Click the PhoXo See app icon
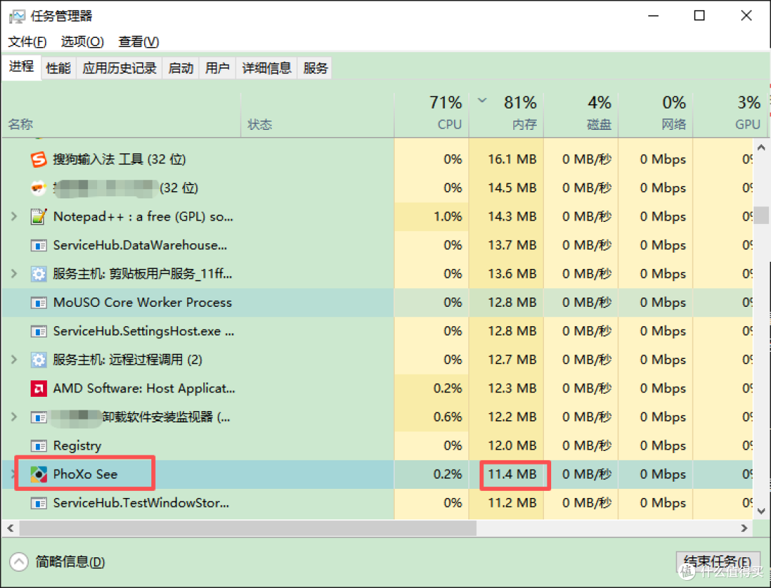 click(x=39, y=475)
